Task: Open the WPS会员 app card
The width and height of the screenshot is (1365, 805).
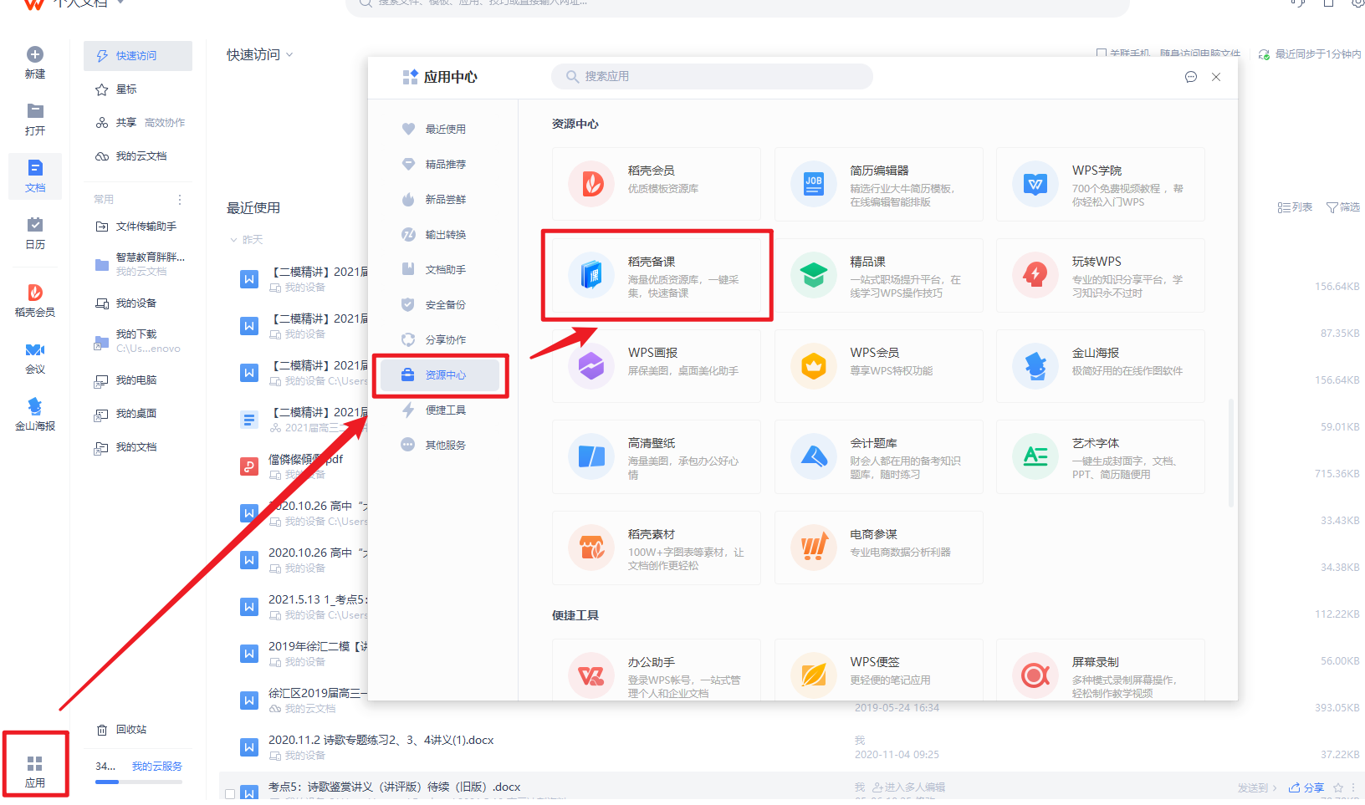Action: (878, 365)
